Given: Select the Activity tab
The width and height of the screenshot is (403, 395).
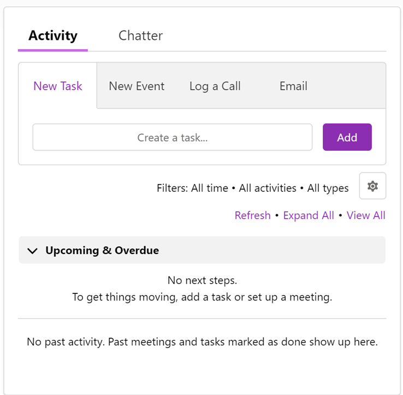Looking at the screenshot, I should [x=53, y=36].
